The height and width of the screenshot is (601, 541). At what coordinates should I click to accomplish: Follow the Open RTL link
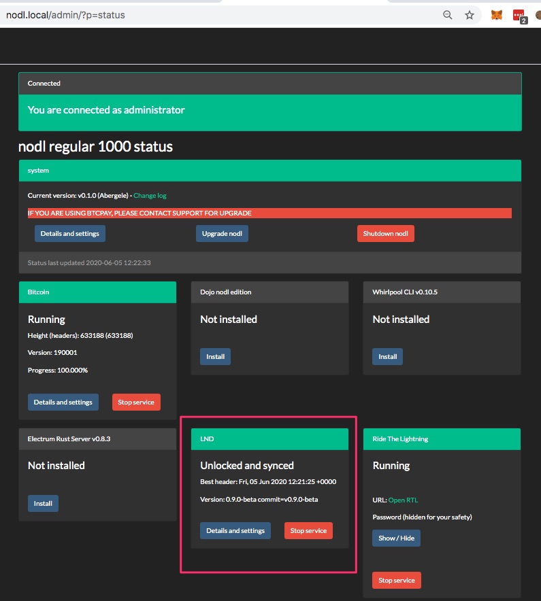click(x=404, y=500)
